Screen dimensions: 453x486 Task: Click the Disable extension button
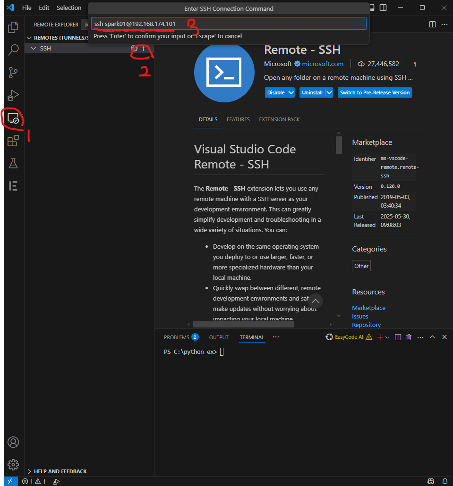point(276,92)
